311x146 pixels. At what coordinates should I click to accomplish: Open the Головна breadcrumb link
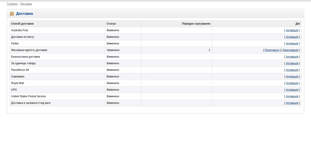(x=12, y=4)
